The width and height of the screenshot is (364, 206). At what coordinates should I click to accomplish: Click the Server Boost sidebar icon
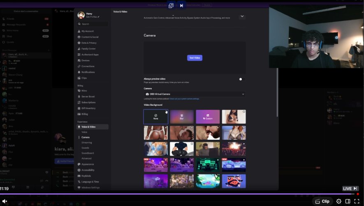(x=79, y=97)
